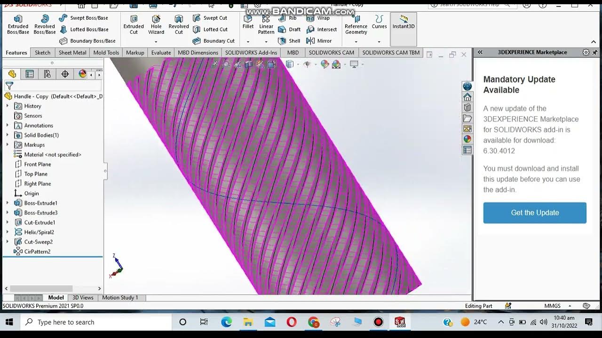Select the Revolved Cut tool
The width and height of the screenshot is (602, 338).
179,24
